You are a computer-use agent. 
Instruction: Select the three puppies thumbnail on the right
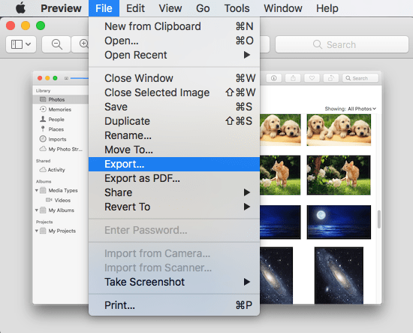(339, 130)
